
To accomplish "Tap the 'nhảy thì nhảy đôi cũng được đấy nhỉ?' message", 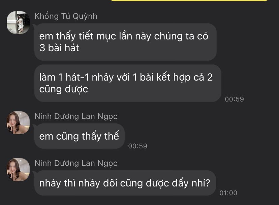I will (x=125, y=183).
